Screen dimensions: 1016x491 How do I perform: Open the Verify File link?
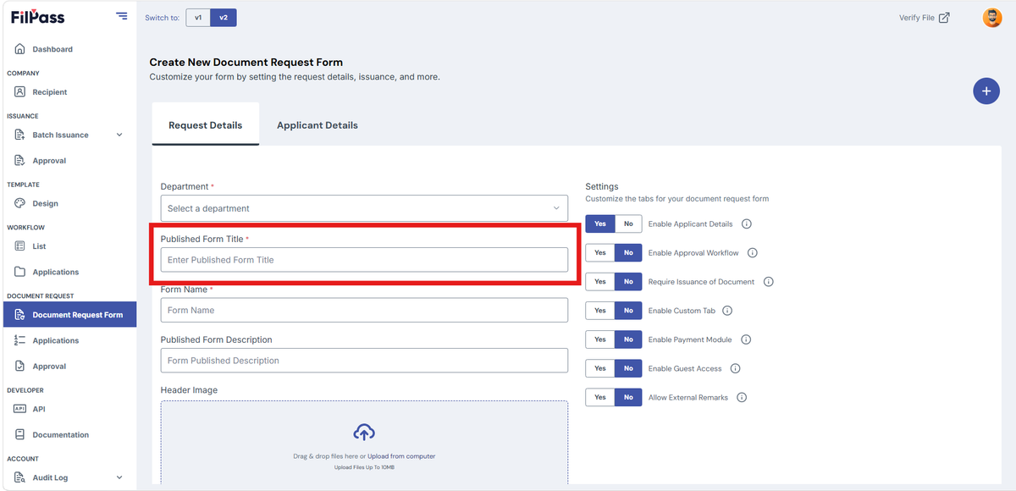[x=925, y=18]
